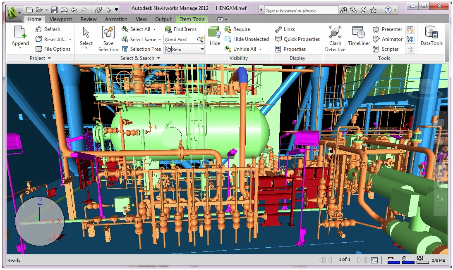Click Refresh in the Project panel
Image resolution: width=453 pixels, height=270 pixels.
pos(48,29)
